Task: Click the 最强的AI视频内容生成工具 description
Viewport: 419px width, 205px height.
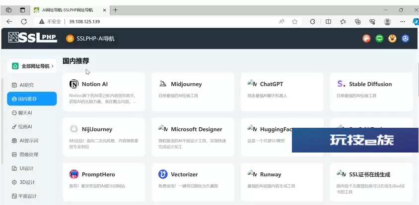Action: (x=271, y=186)
